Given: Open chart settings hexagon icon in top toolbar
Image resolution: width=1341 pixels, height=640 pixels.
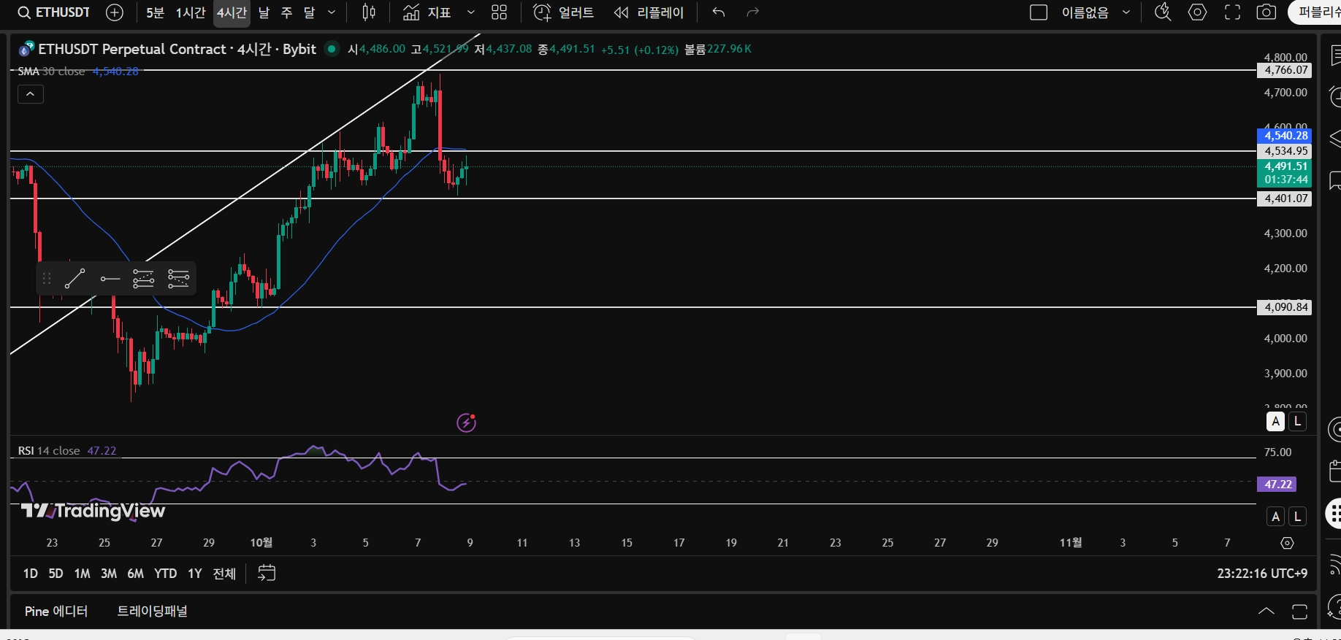Looking at the screenshot, I should pyautogui.click(x=1198, y=12).
